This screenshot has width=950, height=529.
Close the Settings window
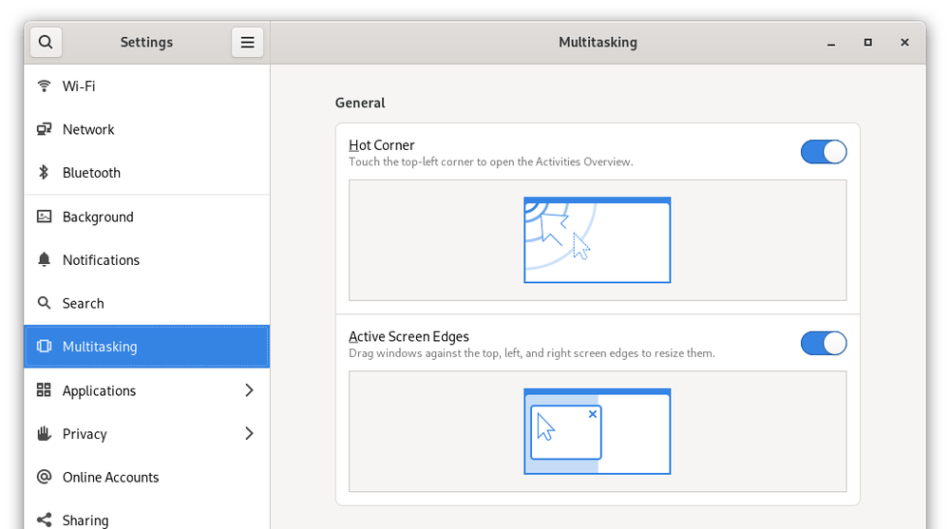(904, 43)
